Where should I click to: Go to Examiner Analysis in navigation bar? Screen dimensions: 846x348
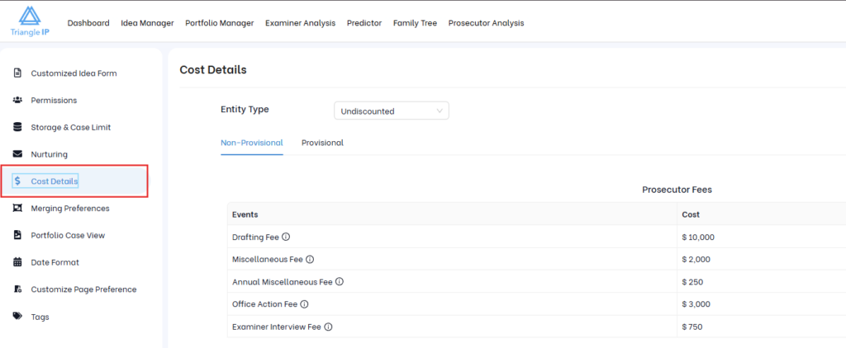(300, 23)
